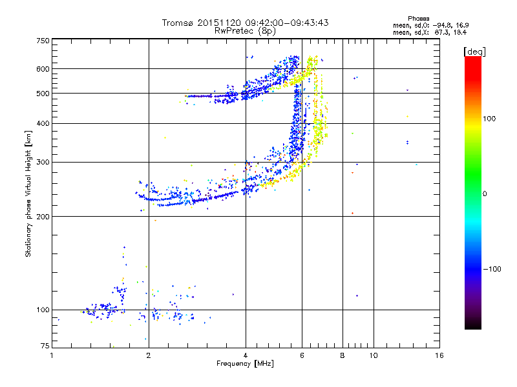Click the x-axis tick label '4'
Screen dimensions: 517x387
(246, 355)
